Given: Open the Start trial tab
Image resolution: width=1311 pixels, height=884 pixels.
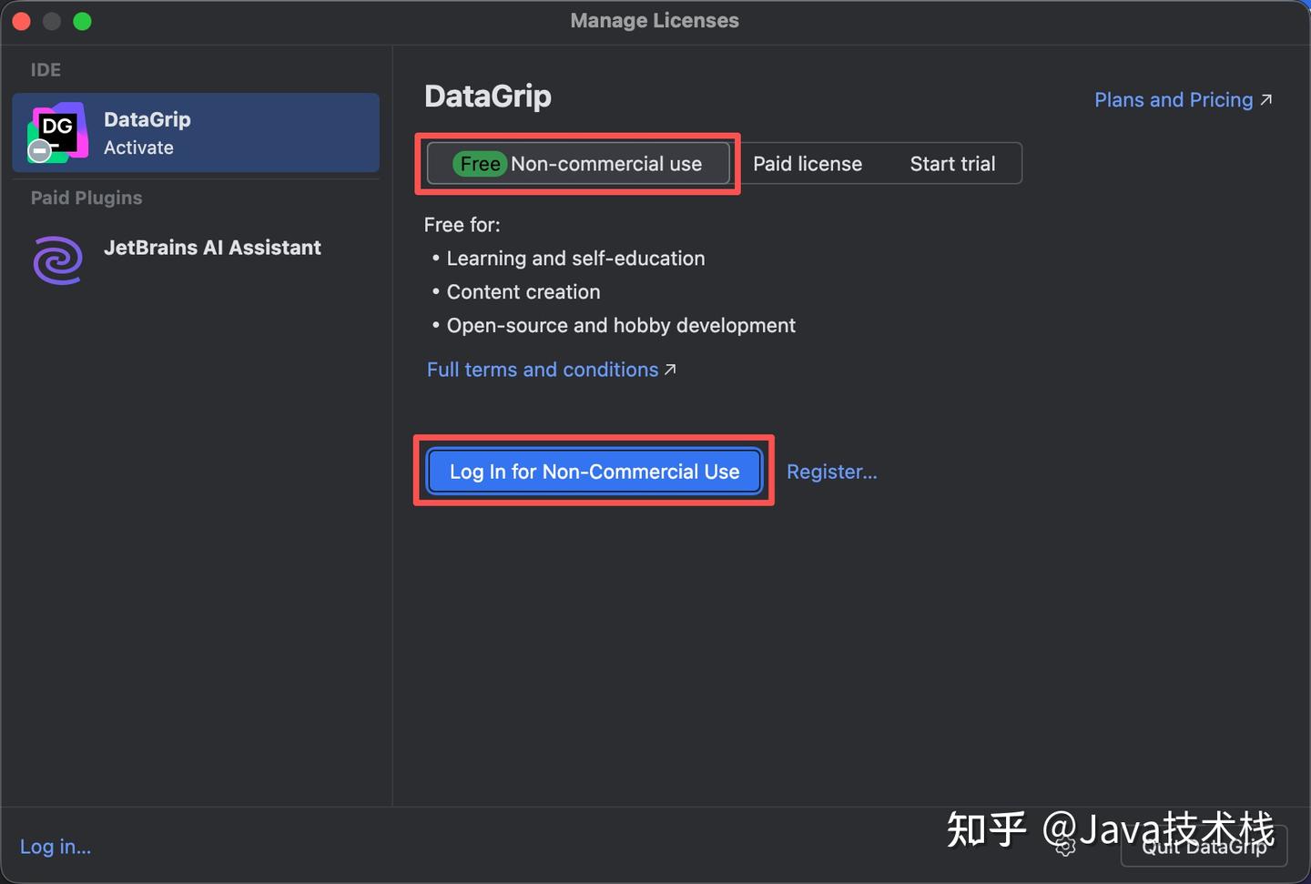Looking at the screenshot, I should [x=951, y=163].
